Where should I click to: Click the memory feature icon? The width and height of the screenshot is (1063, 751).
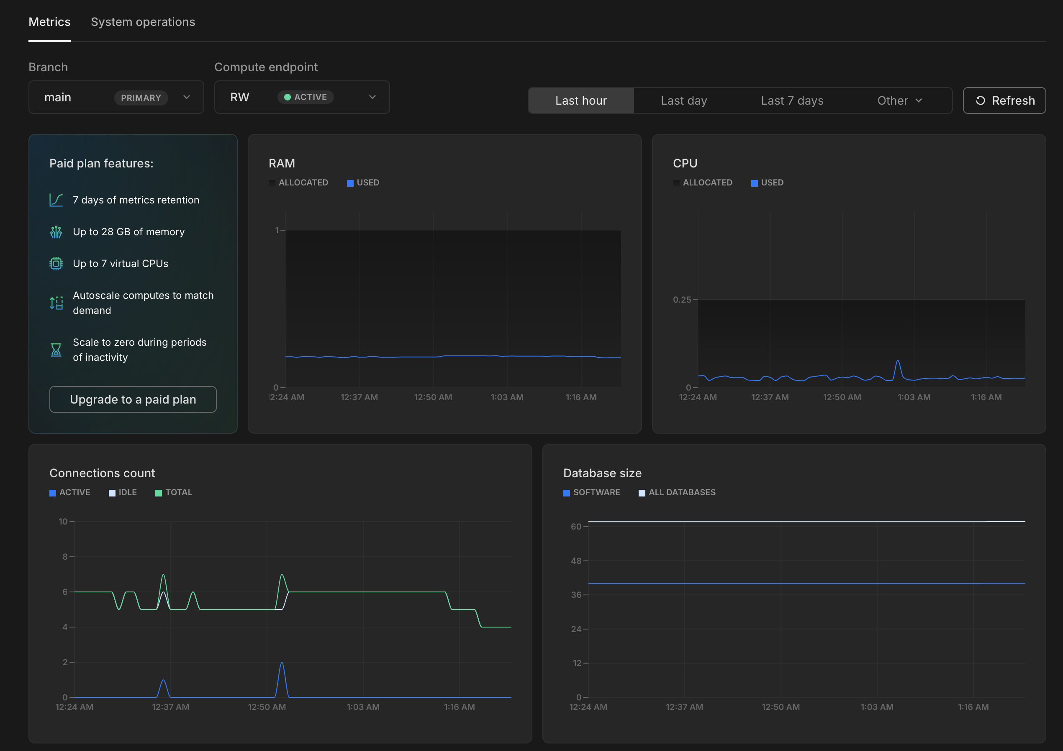(56, 232)
